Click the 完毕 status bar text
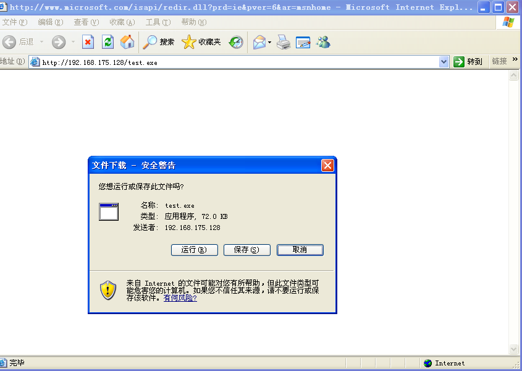Image resolution: width=522 pixels, height=371 pixels. click(17, 363)
